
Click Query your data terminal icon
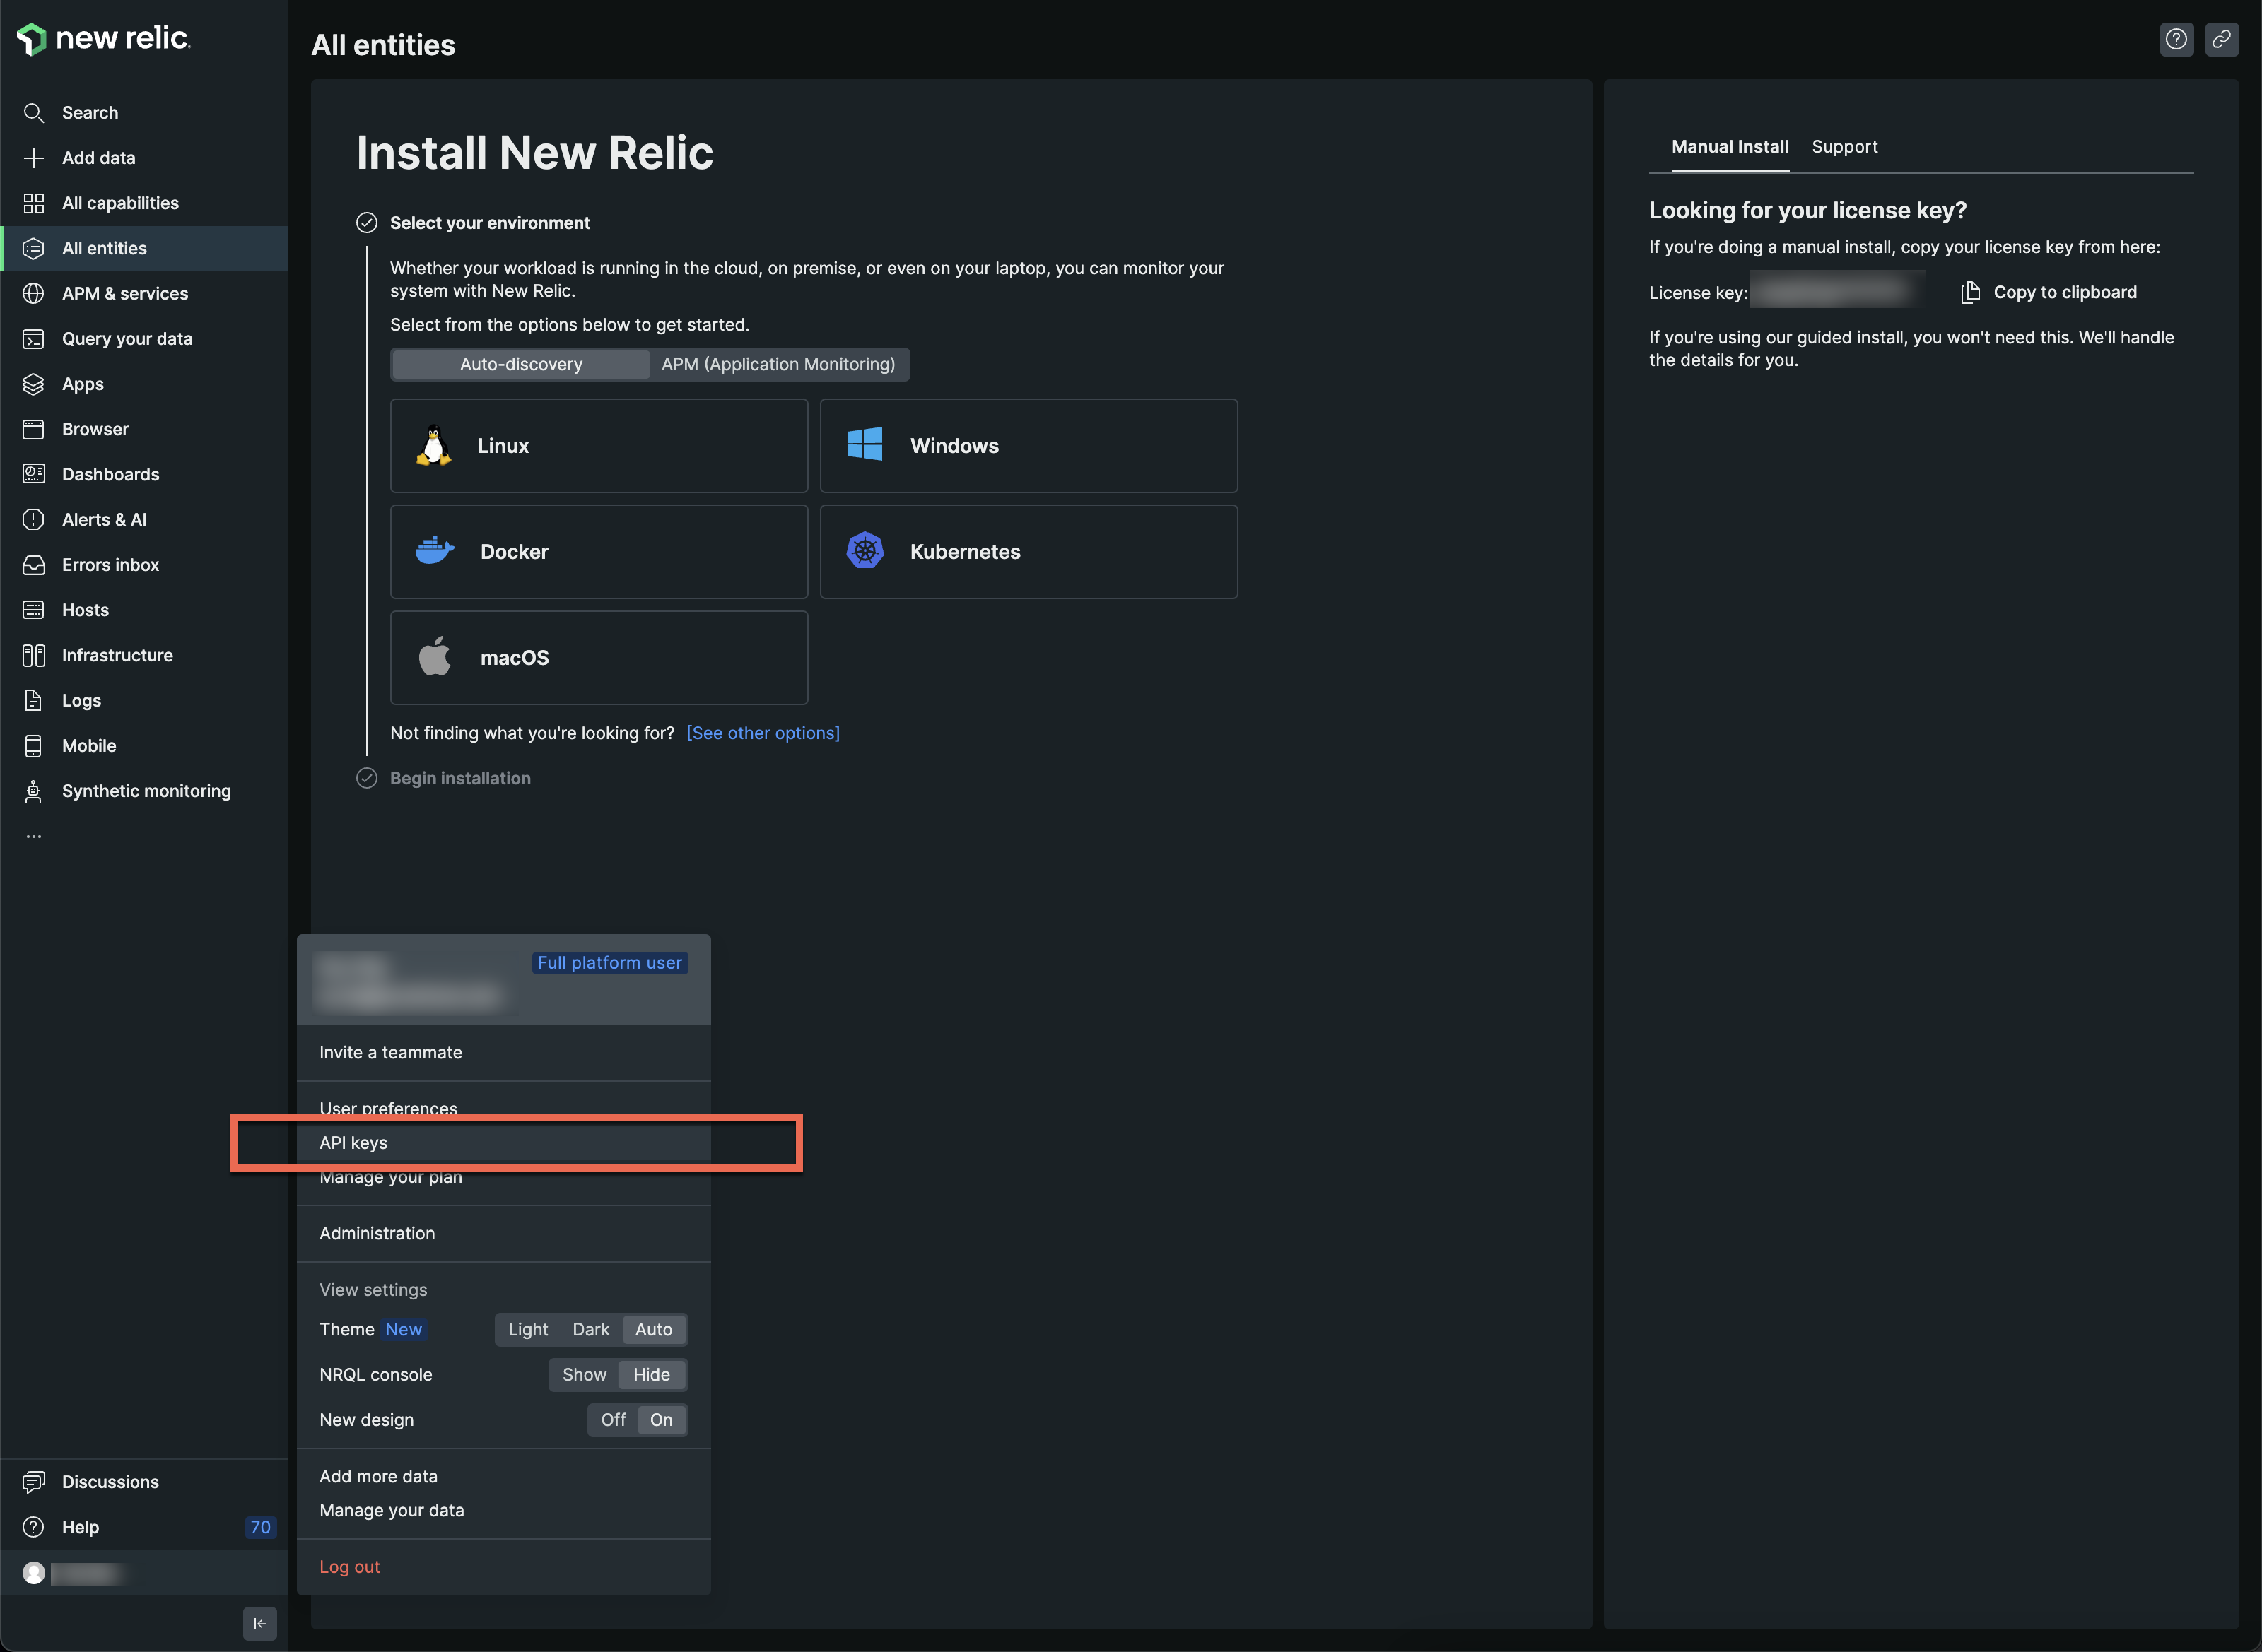click(33, 339)
